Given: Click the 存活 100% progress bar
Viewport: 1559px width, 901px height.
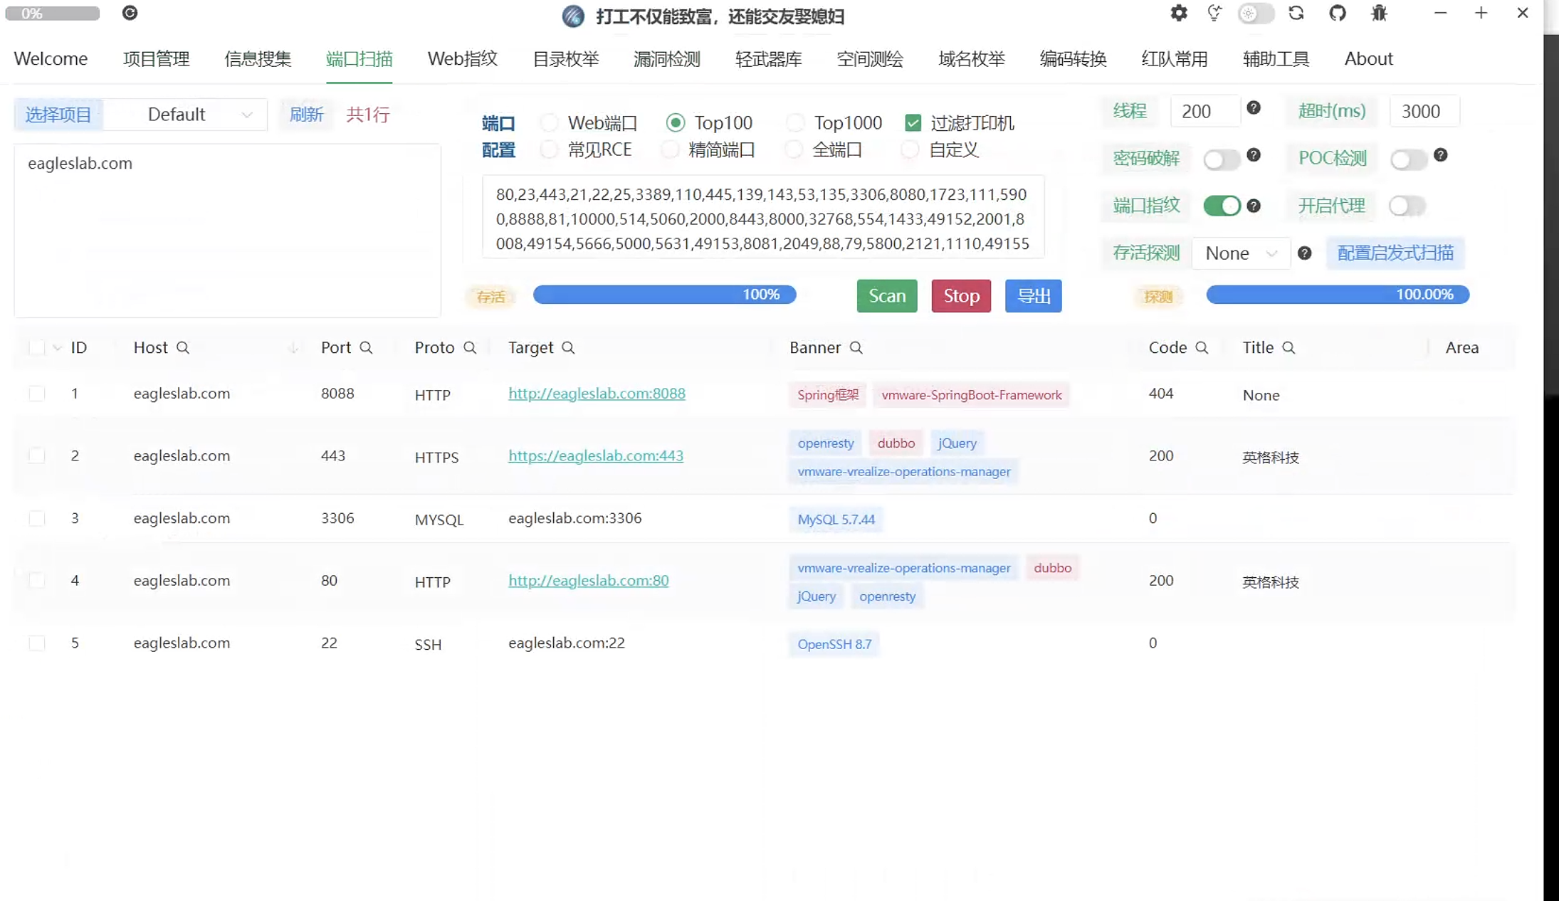Looking at the screenshot, I should point(664,295).
